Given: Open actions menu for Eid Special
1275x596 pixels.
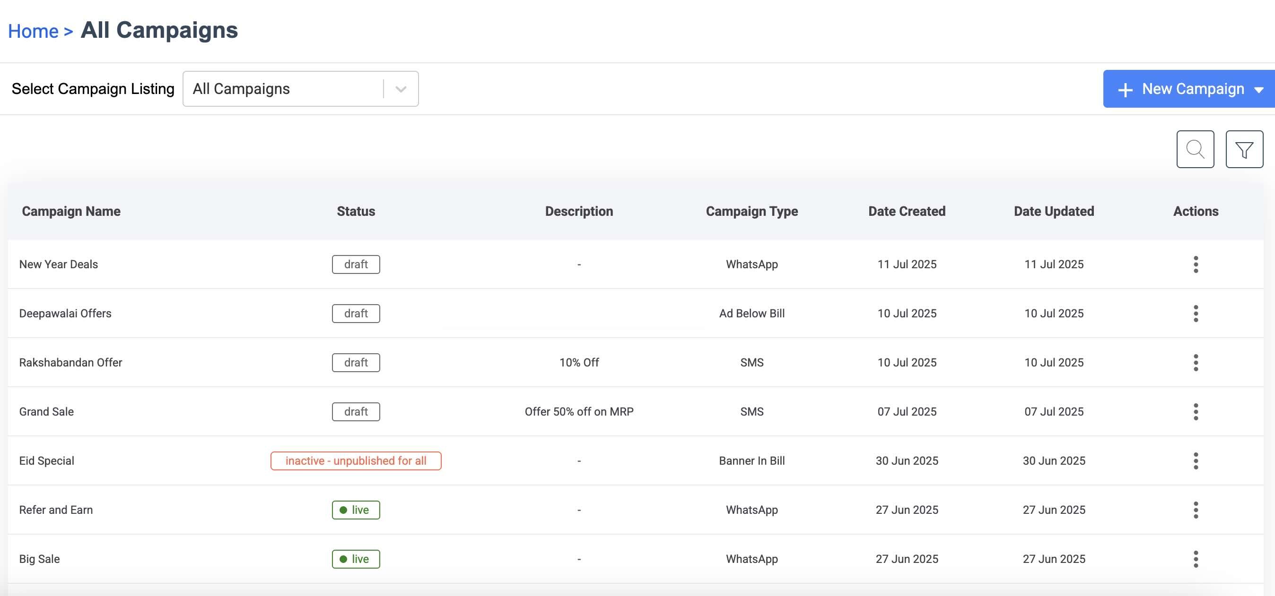Looking at the screenshot, I should pyautogui.click(x=1196, y=460).
